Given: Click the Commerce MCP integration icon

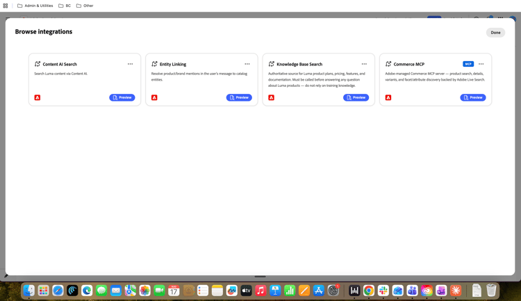Looking at the screenshot, I should (x=388, y=64).
